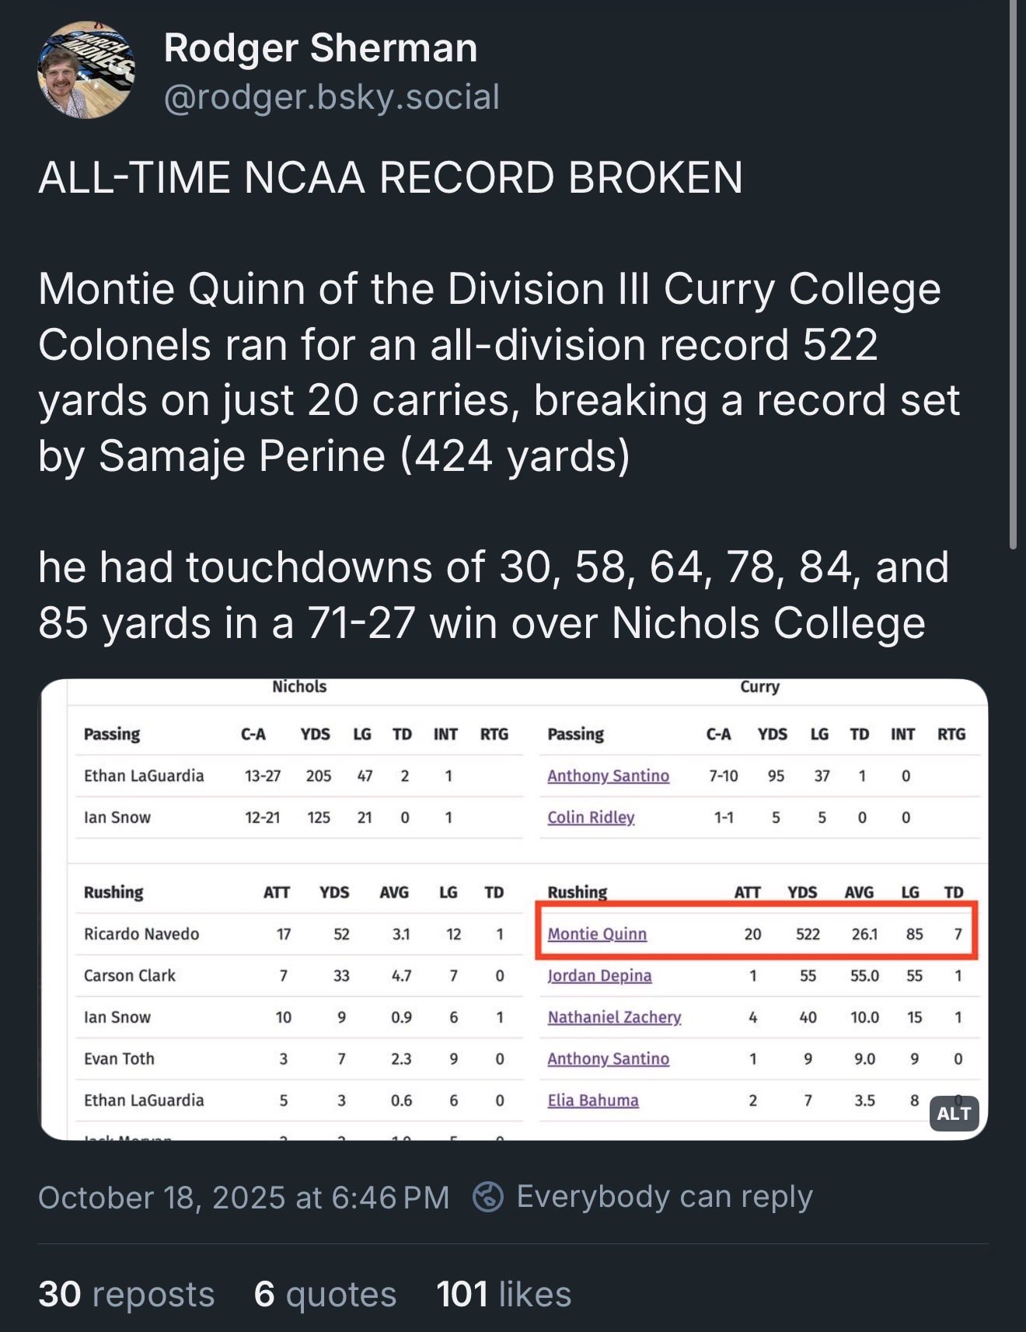The height and width of the screenshot is (1332, 1026).
Task: Click the Montie Quinn player link
Action: tap(597, 934)
